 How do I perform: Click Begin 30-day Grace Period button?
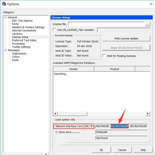point(126,48)
